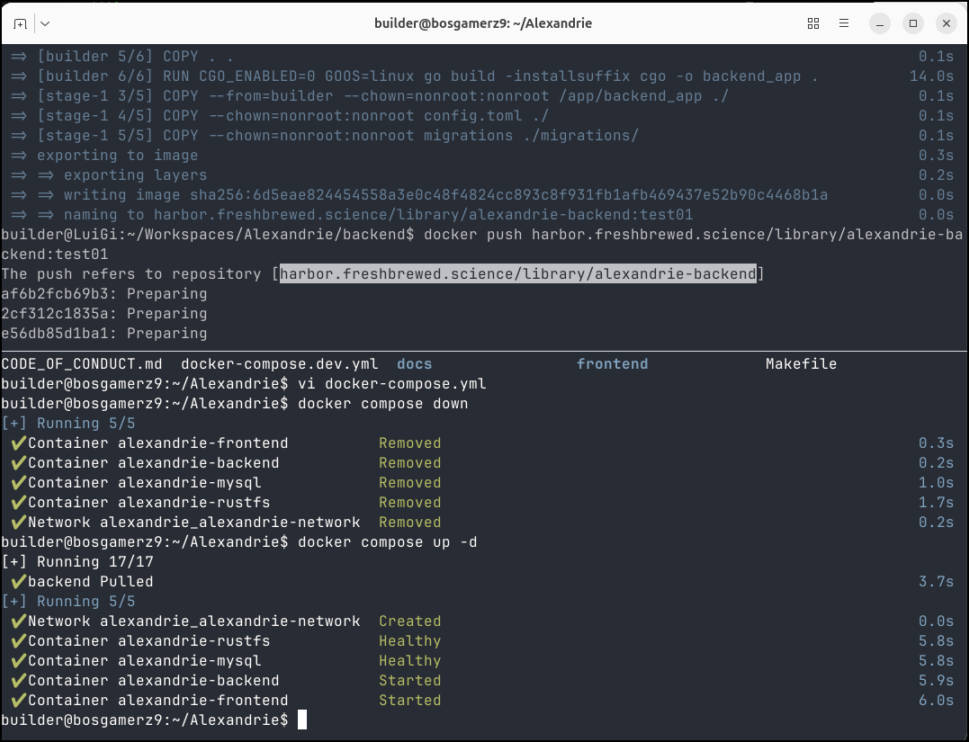
Task: Maximize the terminal window
Action: point(912,23)
